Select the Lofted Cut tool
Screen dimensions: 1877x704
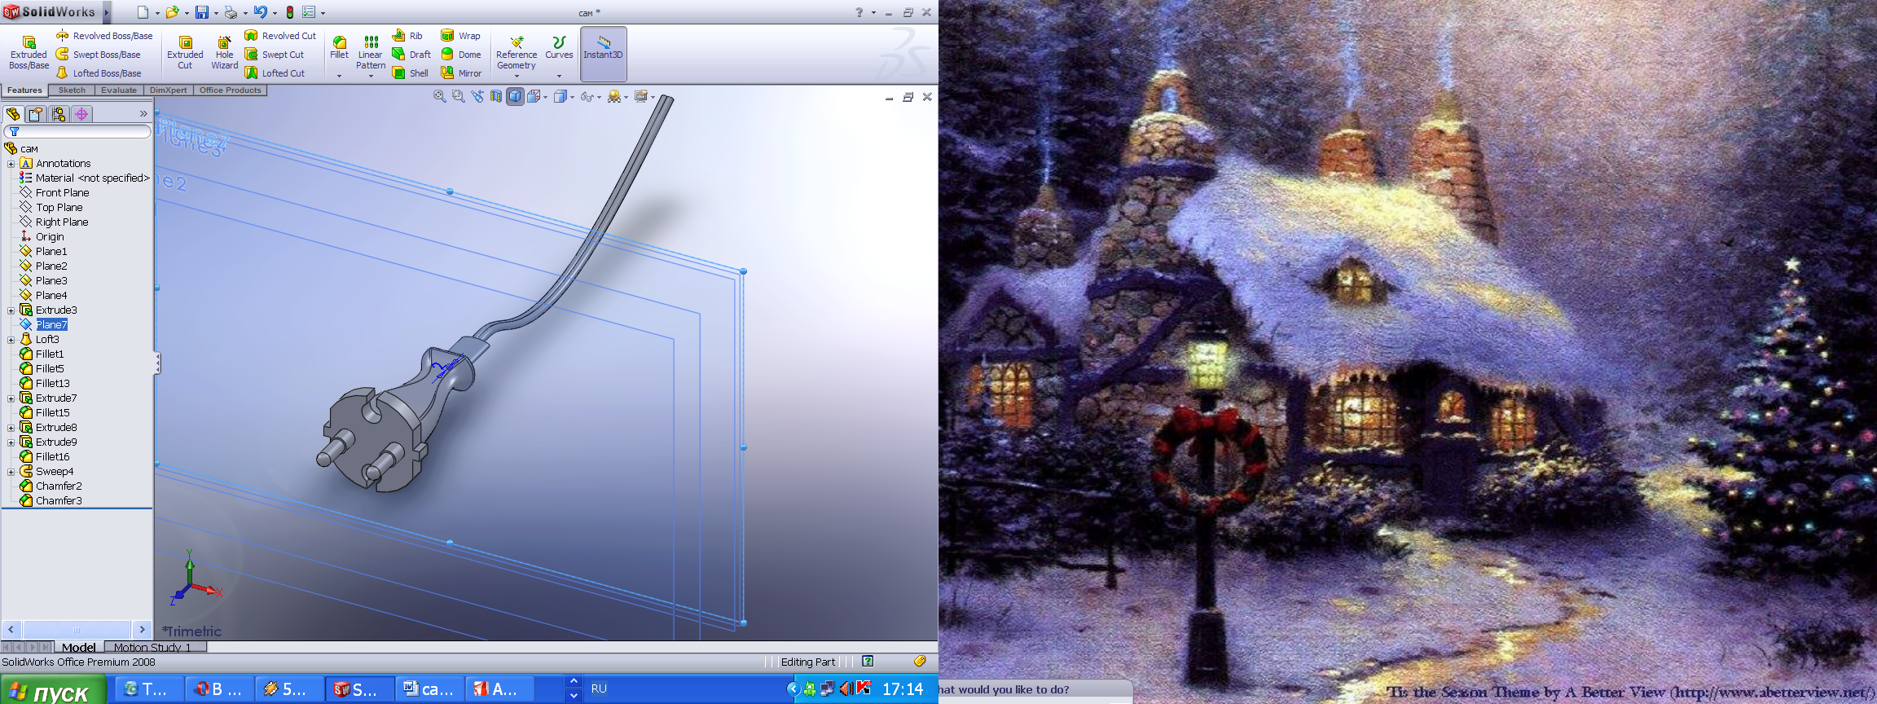[275, 73]
